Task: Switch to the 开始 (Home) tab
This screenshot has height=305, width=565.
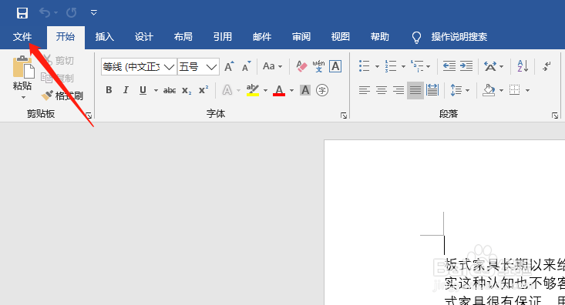Action: [x=66, y=37]
